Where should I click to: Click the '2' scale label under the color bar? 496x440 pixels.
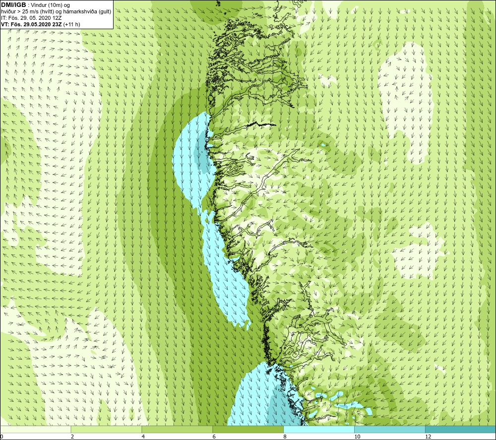coord(72,437)
